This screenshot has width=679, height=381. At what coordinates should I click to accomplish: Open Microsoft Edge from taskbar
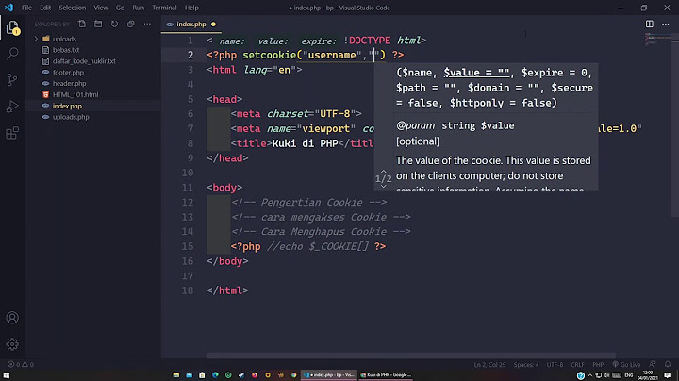[x=215, y=375]
